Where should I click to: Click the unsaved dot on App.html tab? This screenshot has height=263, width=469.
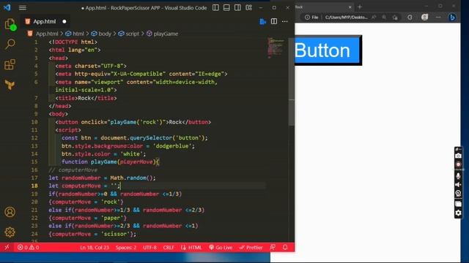[x=64, y=21]
